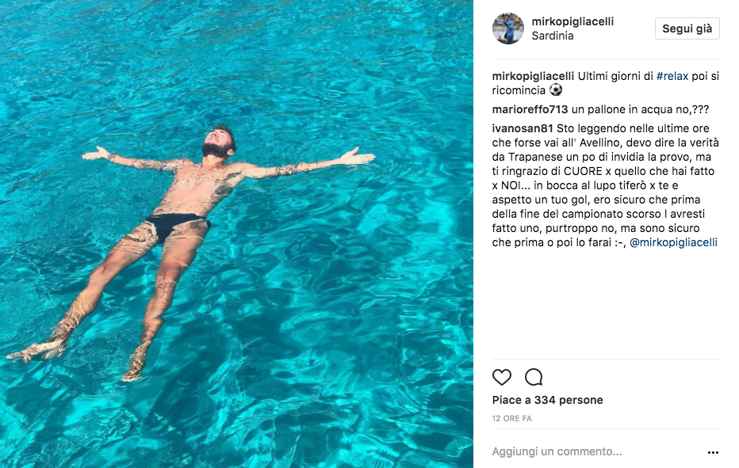The image size is (739, 468).
Task: Click the round profile avatar picture
Action: click(x=507, y=29)
